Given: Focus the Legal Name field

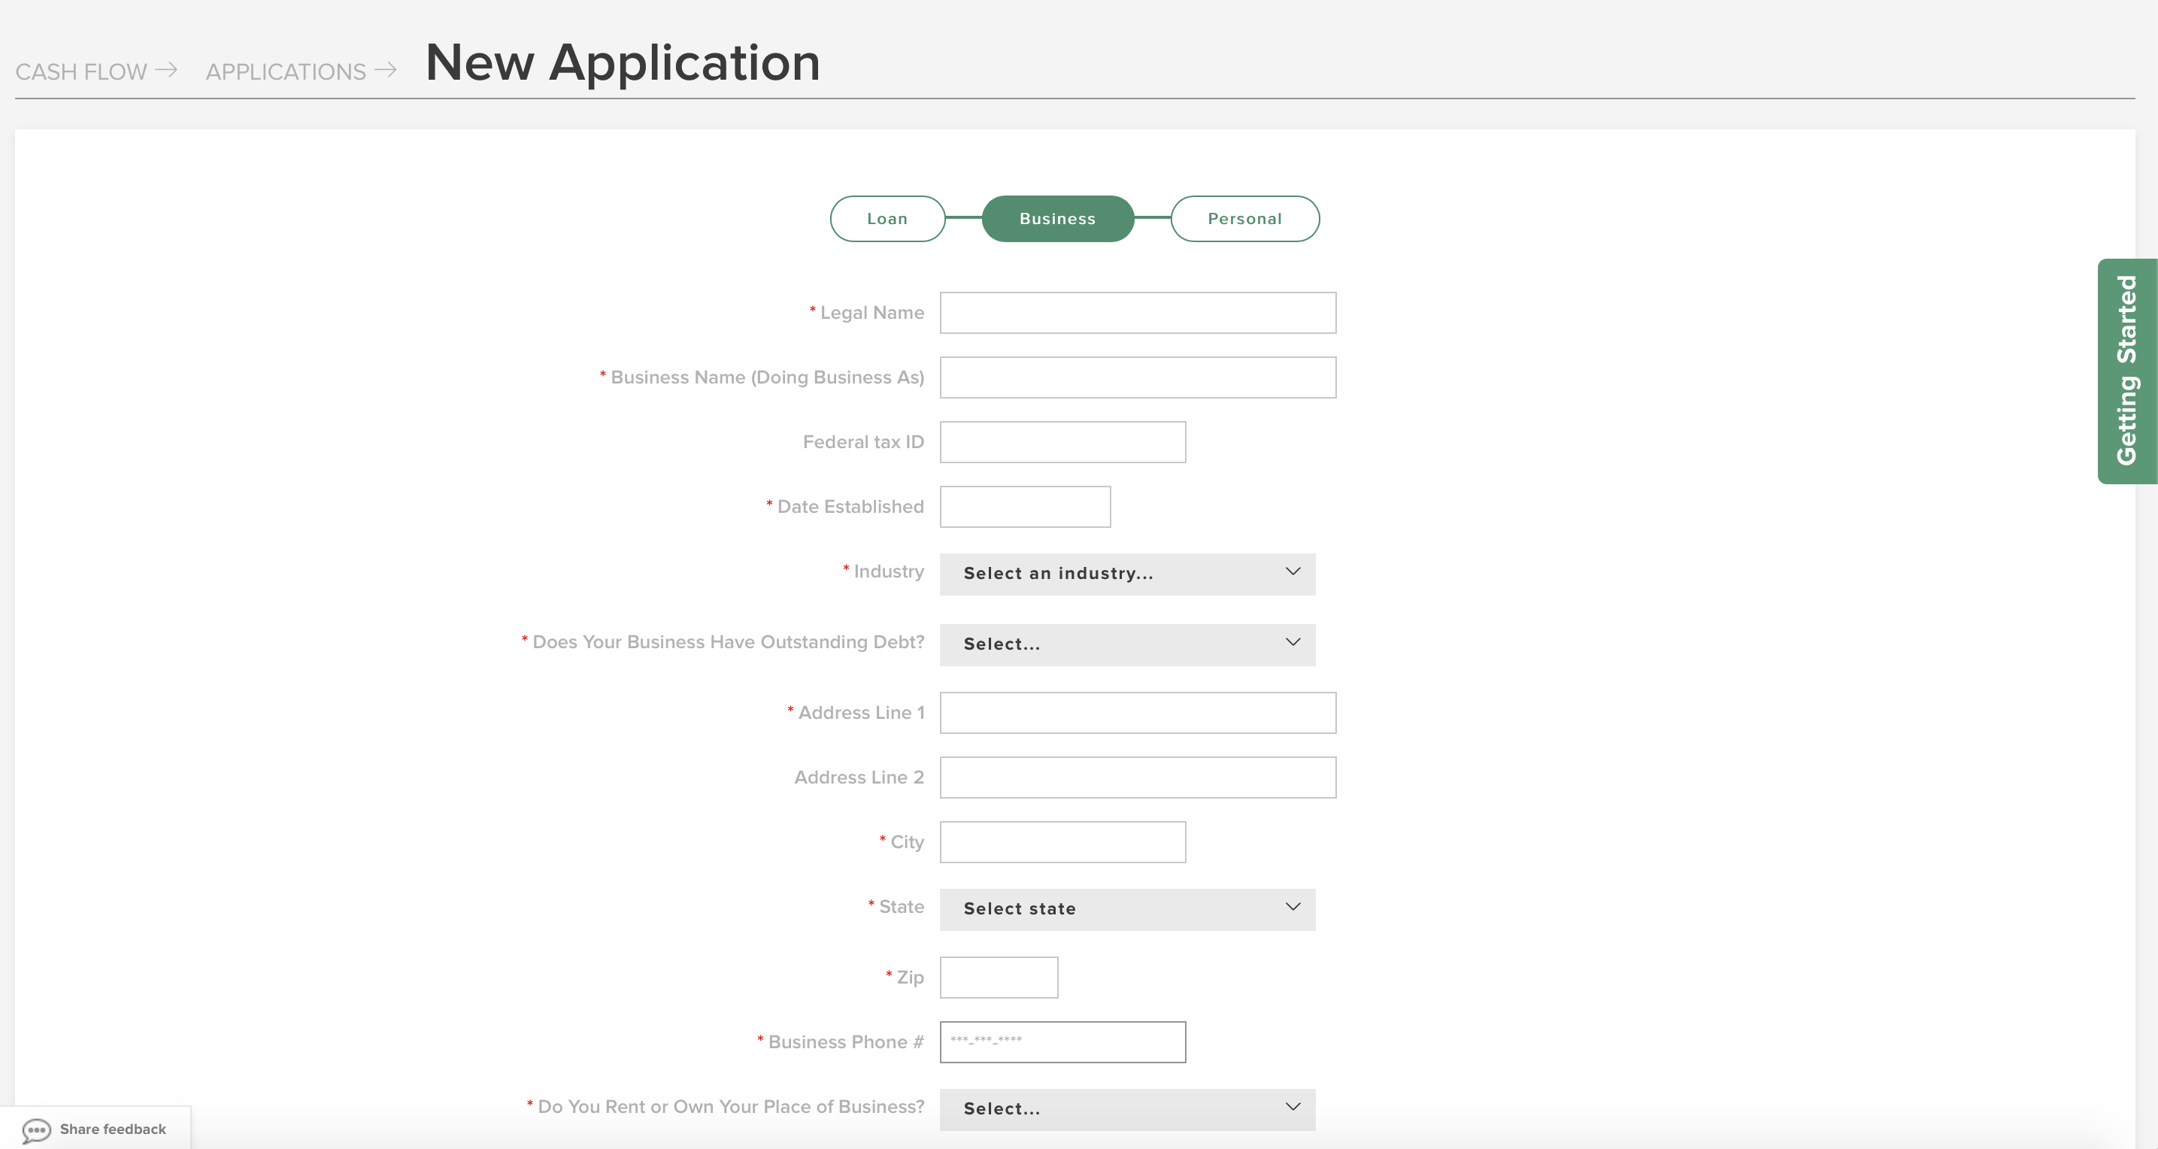Looking at the screenshot, I should pyautogui.click(x=1138, y=313).
